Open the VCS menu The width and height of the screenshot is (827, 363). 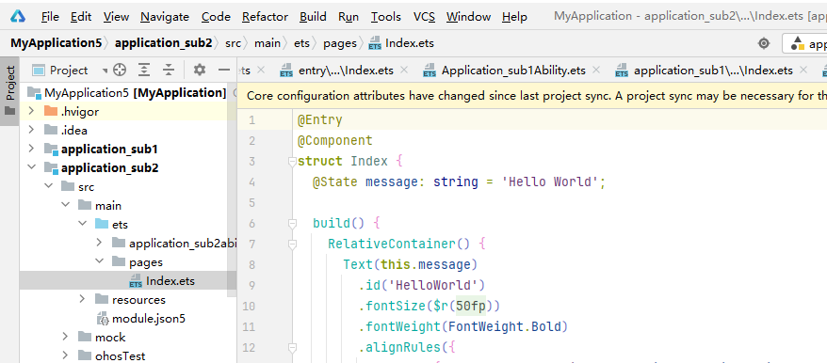424,17
